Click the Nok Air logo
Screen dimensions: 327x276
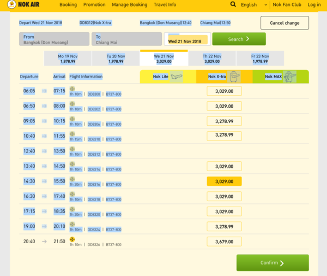point(23,4)
